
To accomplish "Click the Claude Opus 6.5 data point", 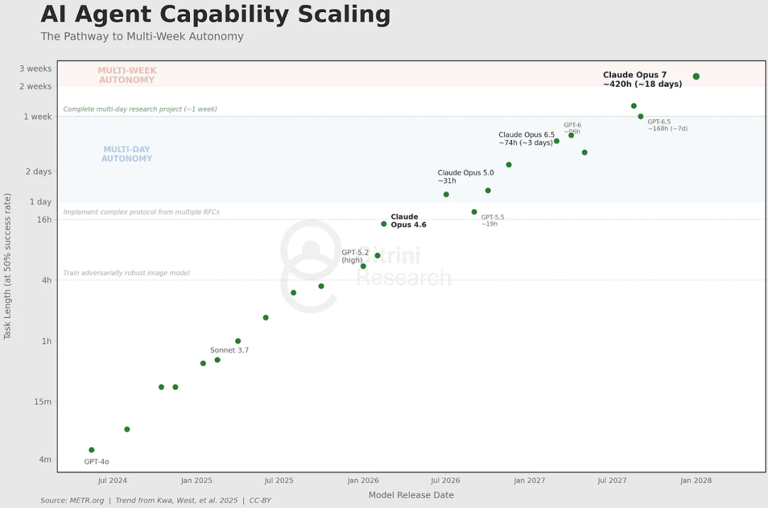I will pos(557,141).
